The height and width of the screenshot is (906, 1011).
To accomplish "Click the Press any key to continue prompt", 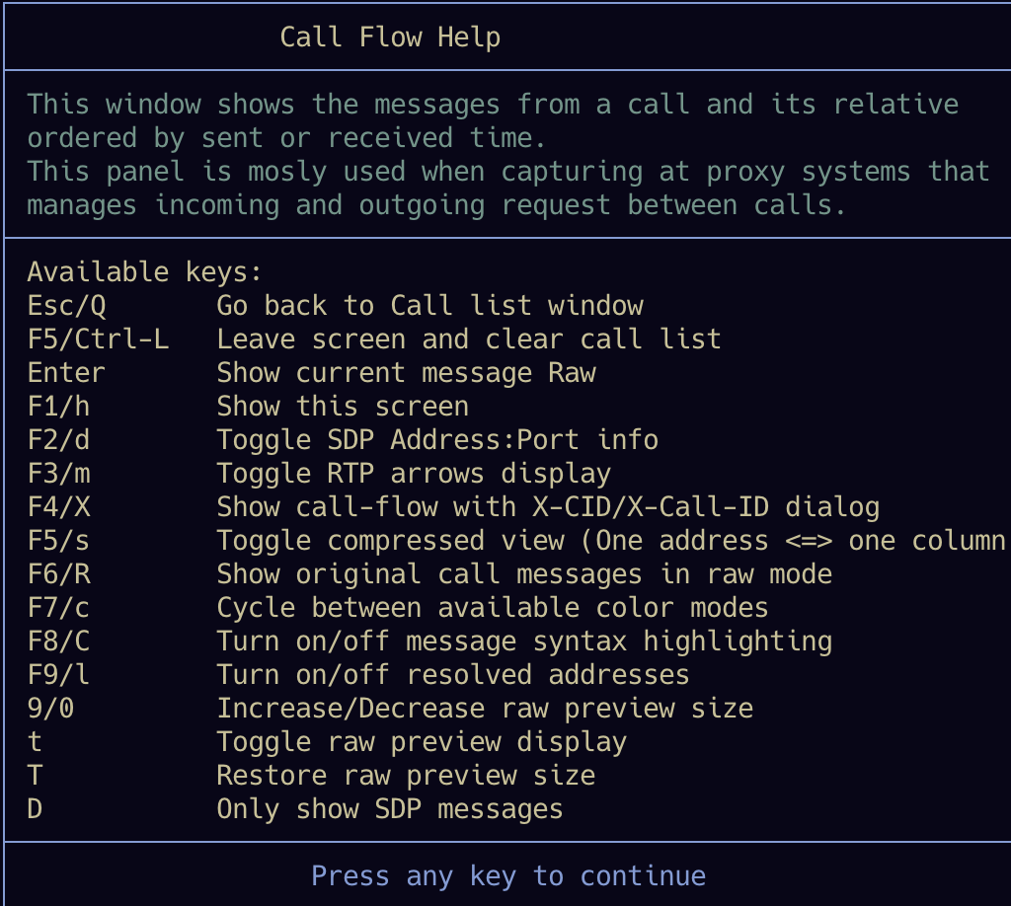I will [508, 875].
